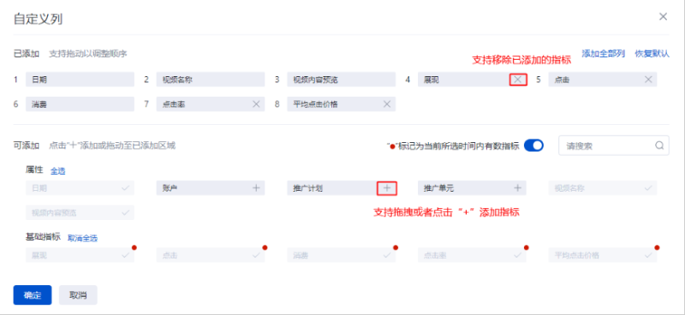Viewport: 685px width, 315px height.
Task: Click 取消全选 next to 基础指标
Action: coord(82,238)
